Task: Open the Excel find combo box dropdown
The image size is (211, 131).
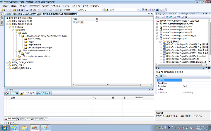Action: (x=138, y=10)
